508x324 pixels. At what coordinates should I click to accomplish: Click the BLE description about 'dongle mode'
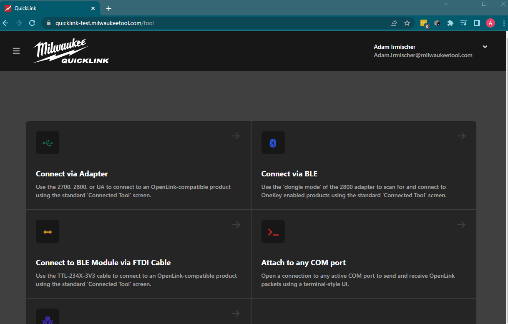click(354, 191)
